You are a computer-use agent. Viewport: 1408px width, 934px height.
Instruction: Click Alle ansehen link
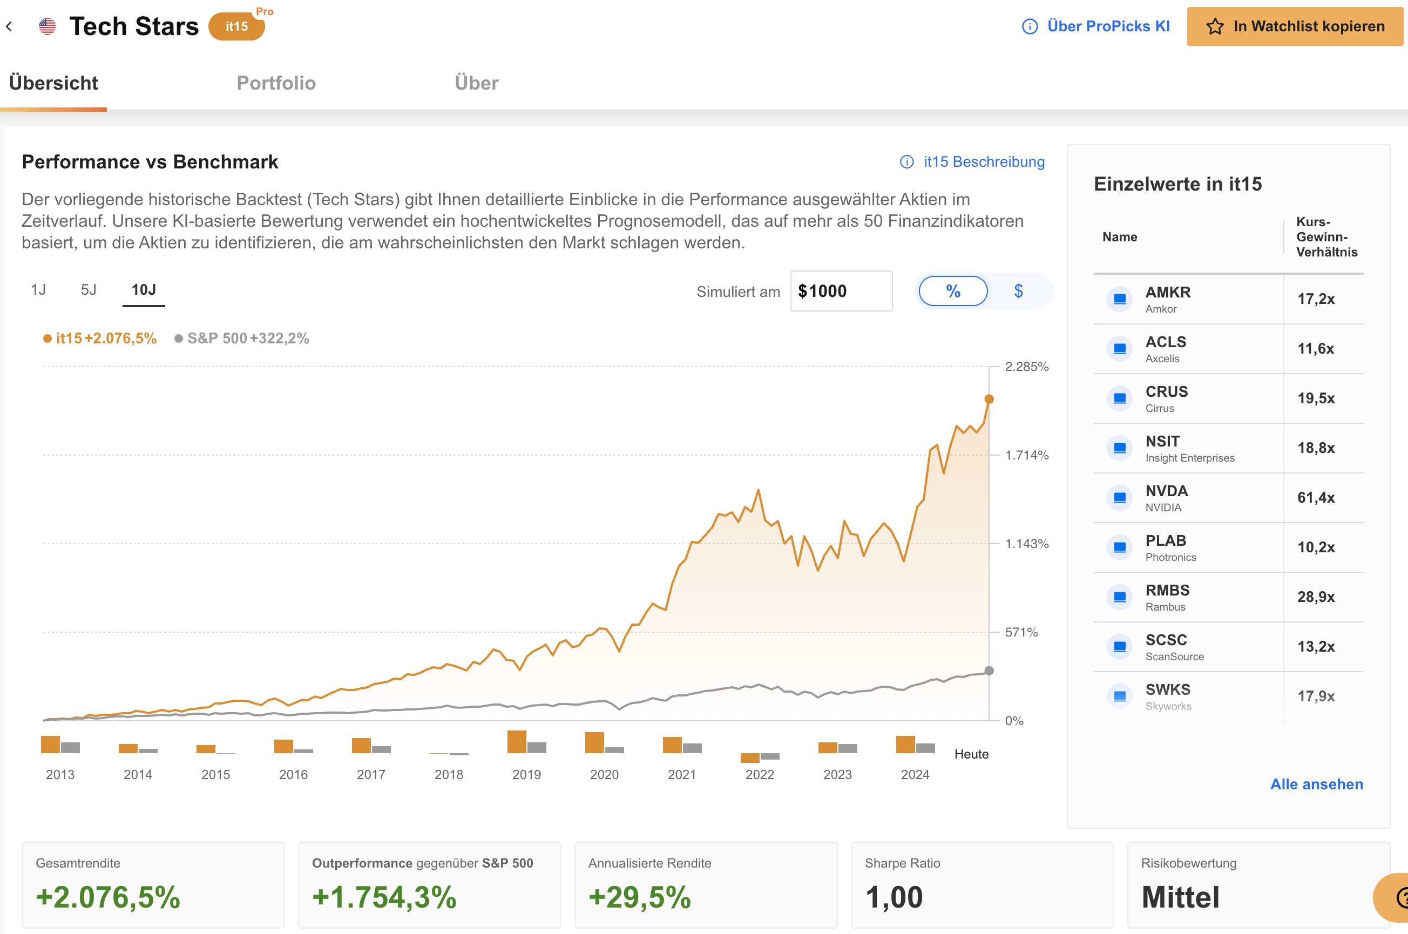coord(1316,784)
